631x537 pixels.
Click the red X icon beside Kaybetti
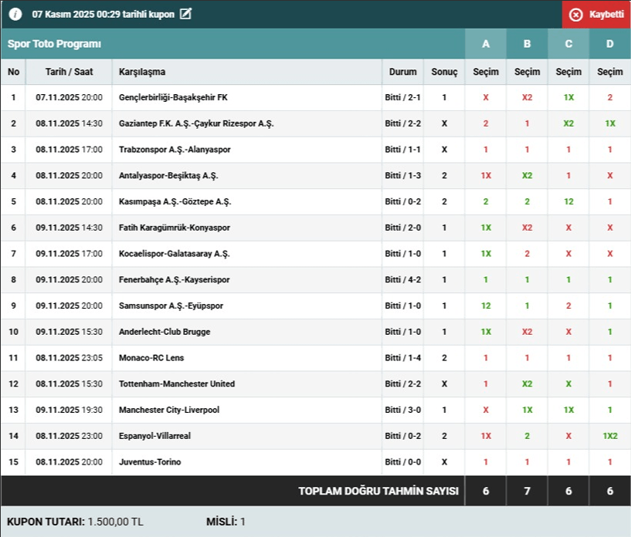click(x=575, y=15)
